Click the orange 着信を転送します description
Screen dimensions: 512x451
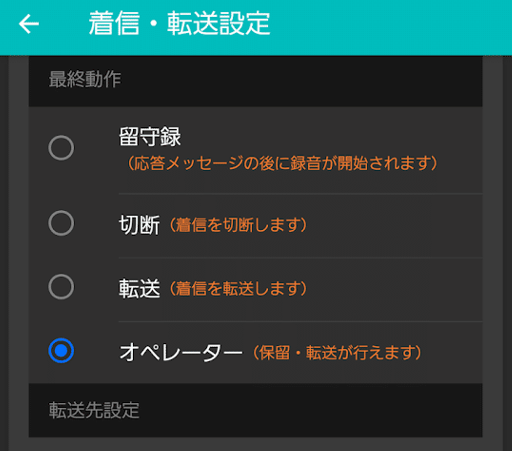(x=238, y=289)
